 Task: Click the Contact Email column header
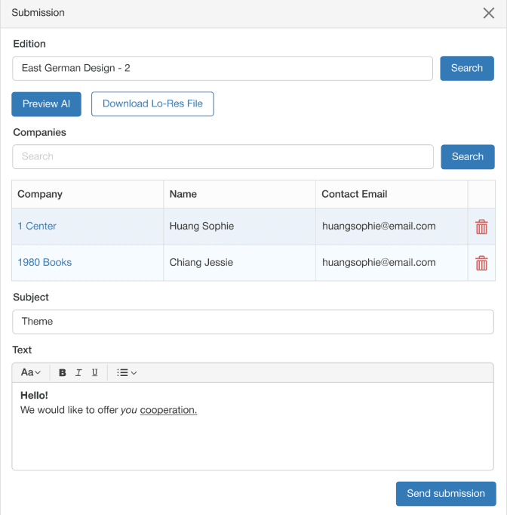pyautogui.click(x=354, y=194)
